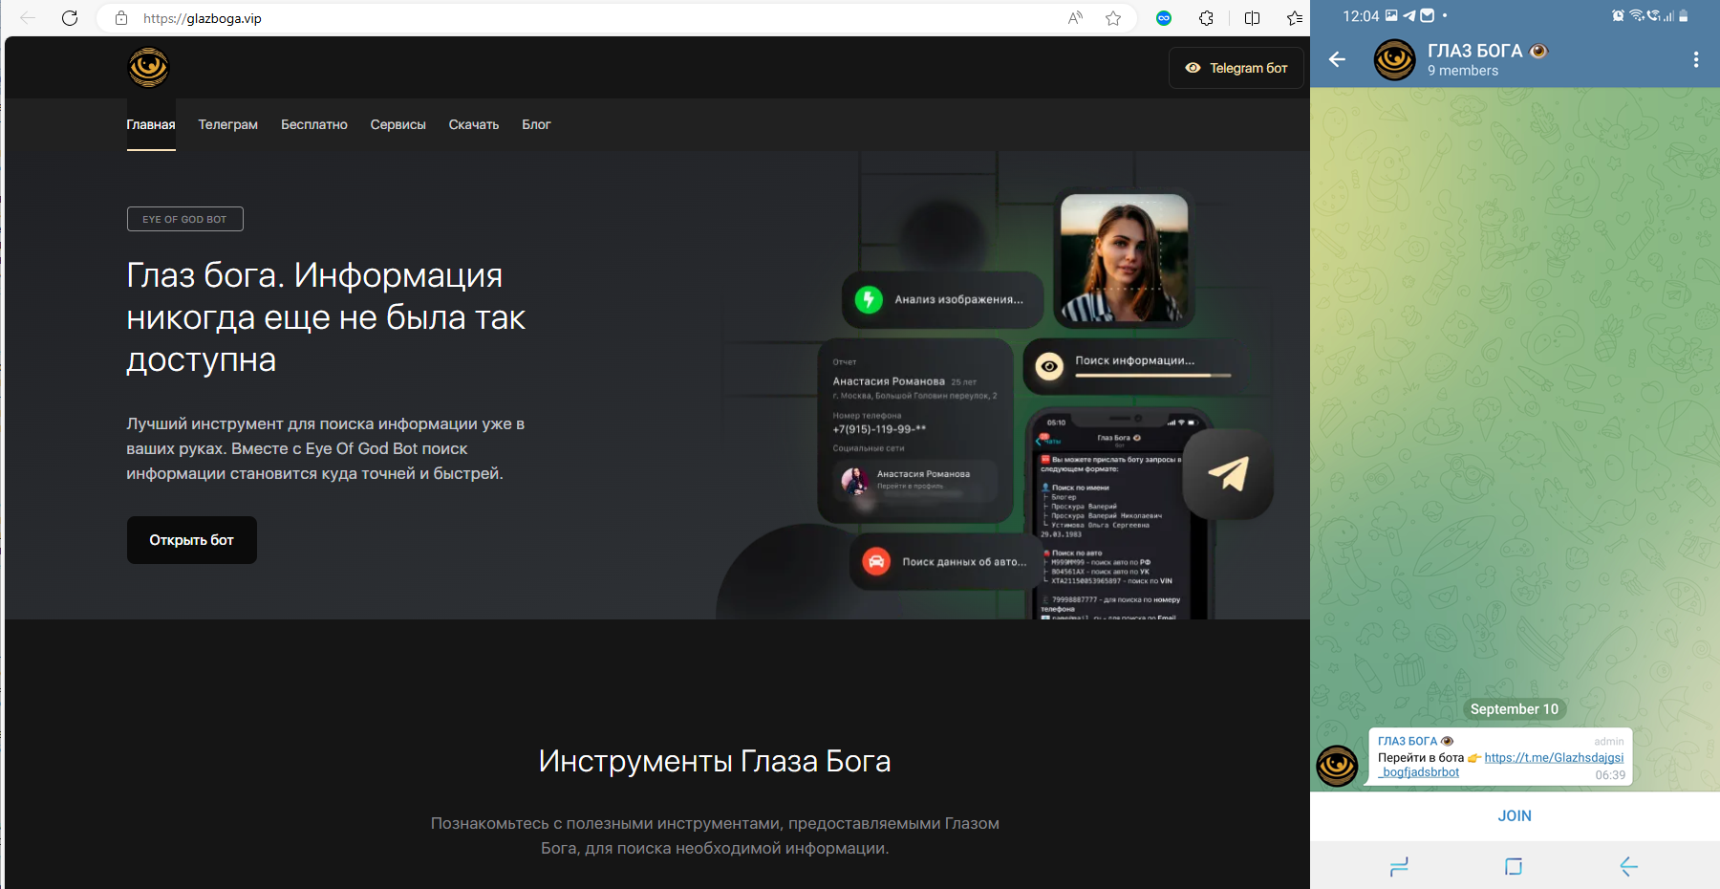Tap the alarm icon in phone status bar
Screen dimensions: 1720x889
click(x=1618, y=16)
